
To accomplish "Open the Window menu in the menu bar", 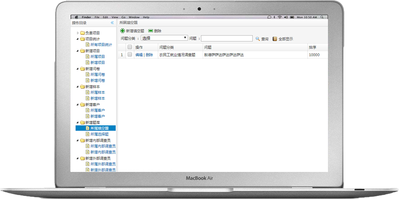I will (x=134, y=17).
